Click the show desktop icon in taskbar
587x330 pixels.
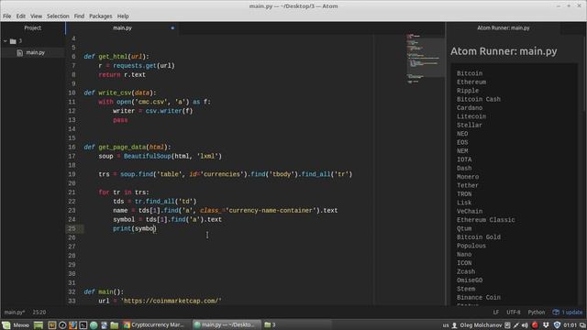tap(39, 324)
